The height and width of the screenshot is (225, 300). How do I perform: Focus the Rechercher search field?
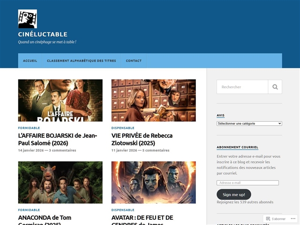click(242, 87)
